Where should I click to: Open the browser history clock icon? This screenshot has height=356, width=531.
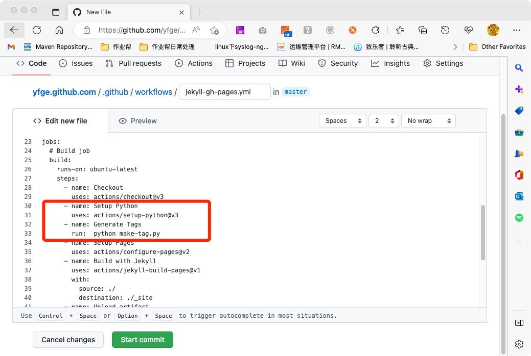(445, 30)
